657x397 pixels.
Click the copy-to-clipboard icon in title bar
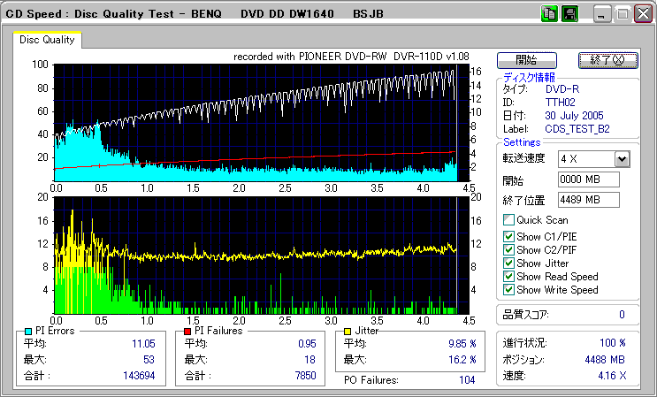[548, 14]
